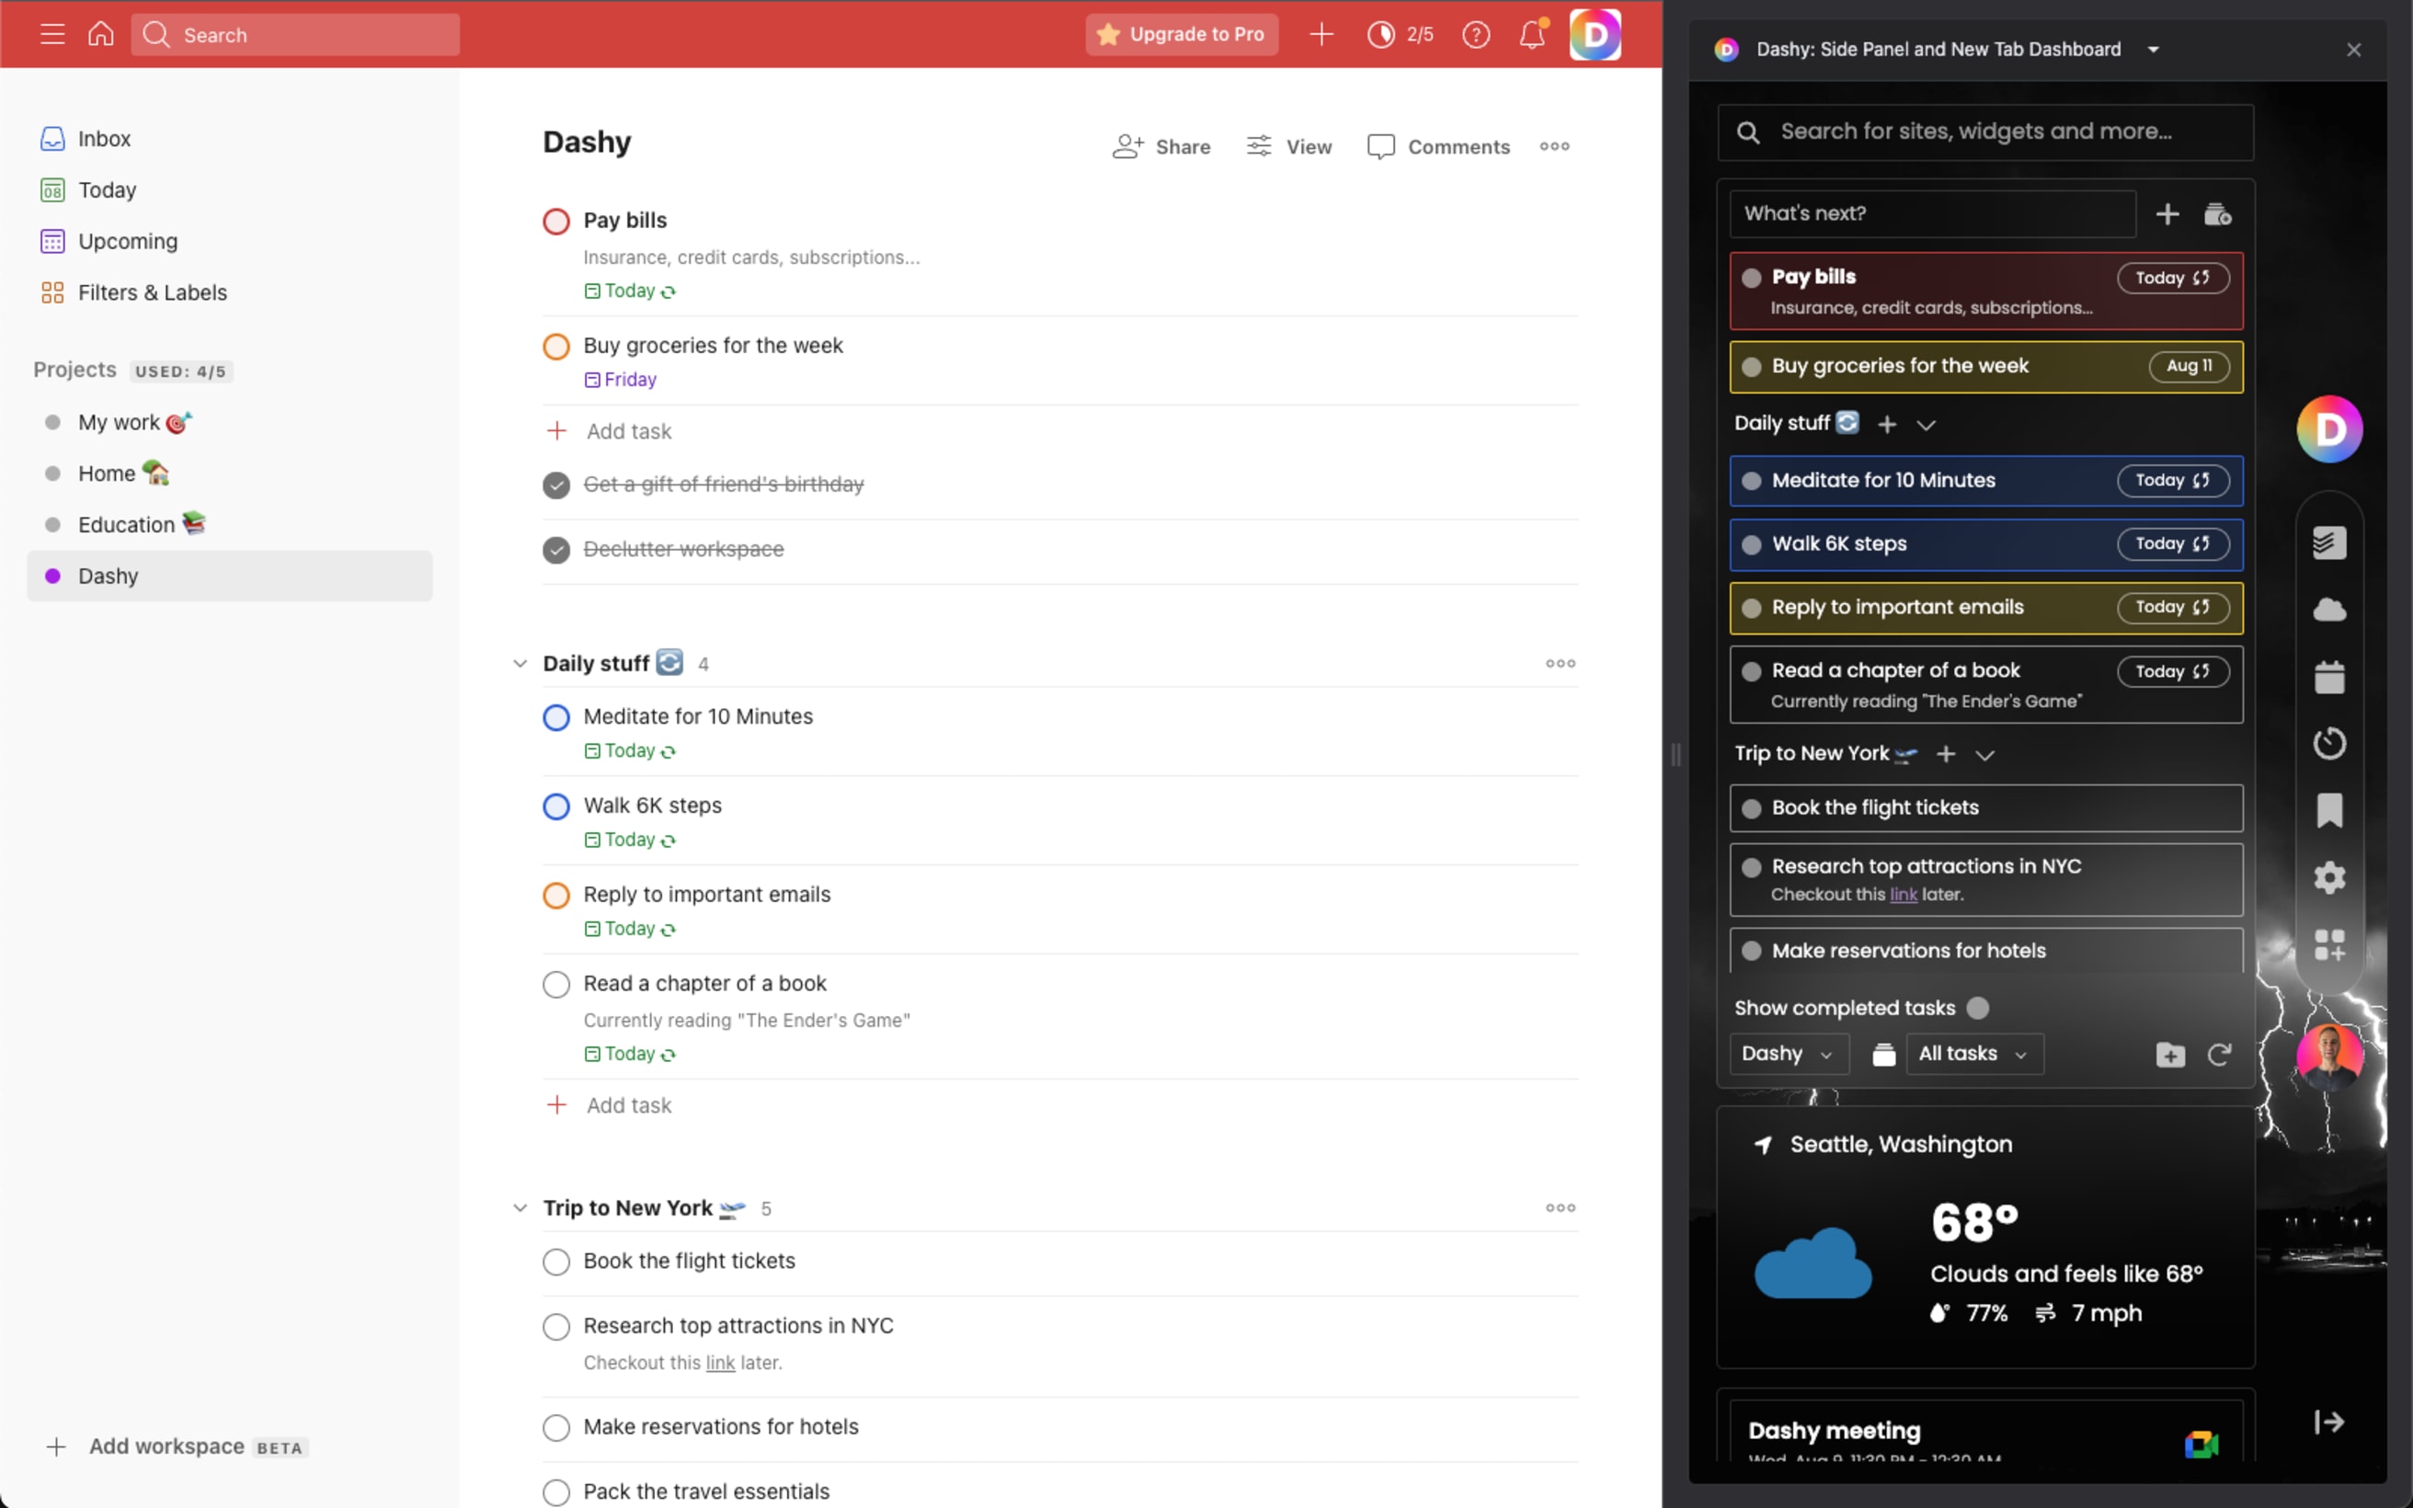Complete Reply to important emails in Dashy panel

coord(1751,608)
